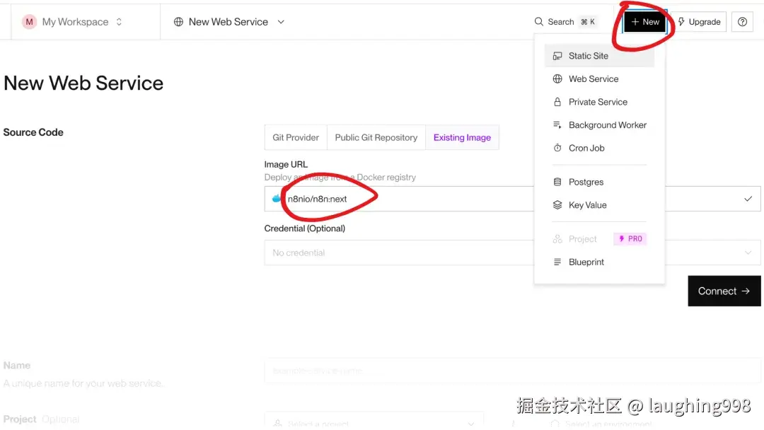Select Cron Job from the menu
764x430 pixels.
coord(599,148)
